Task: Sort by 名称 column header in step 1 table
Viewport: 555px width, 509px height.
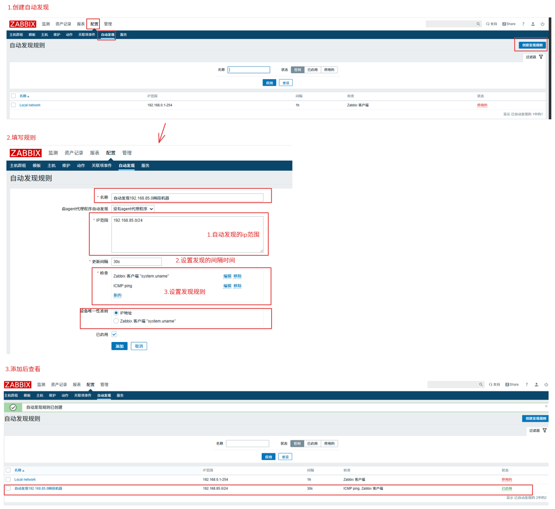Action: point(24,96)
